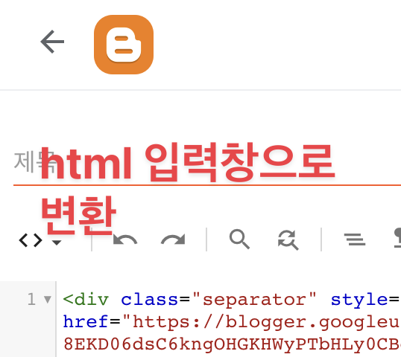Open find and replace tool
The image size is (401, 357).
pos(288,240)
